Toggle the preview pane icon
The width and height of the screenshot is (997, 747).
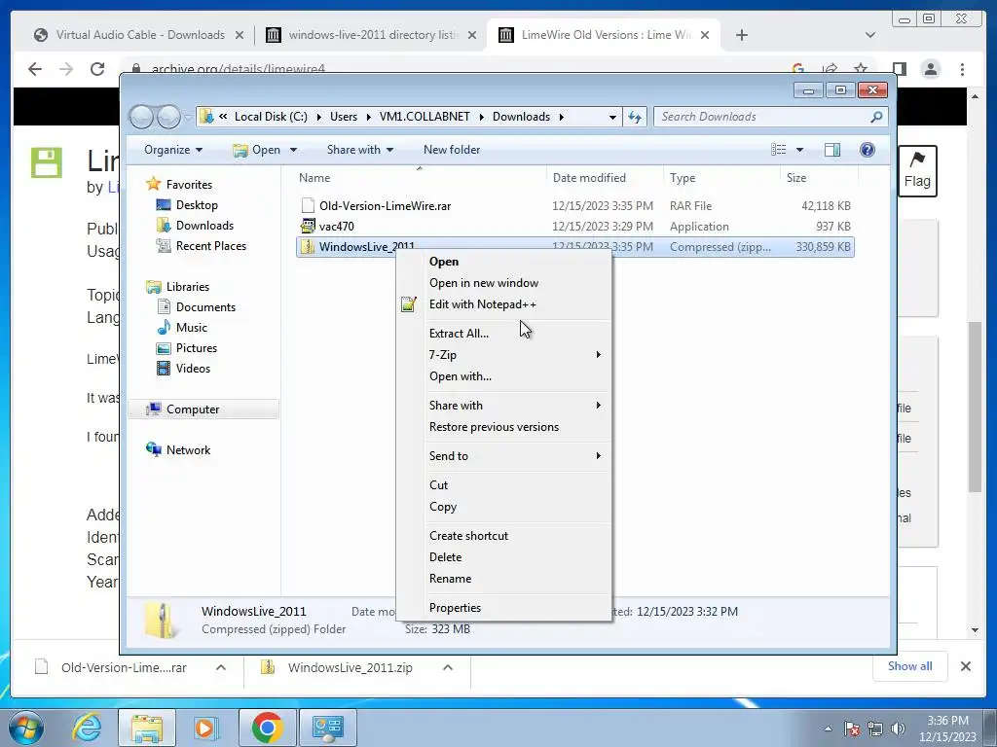[x=831, y=150]
